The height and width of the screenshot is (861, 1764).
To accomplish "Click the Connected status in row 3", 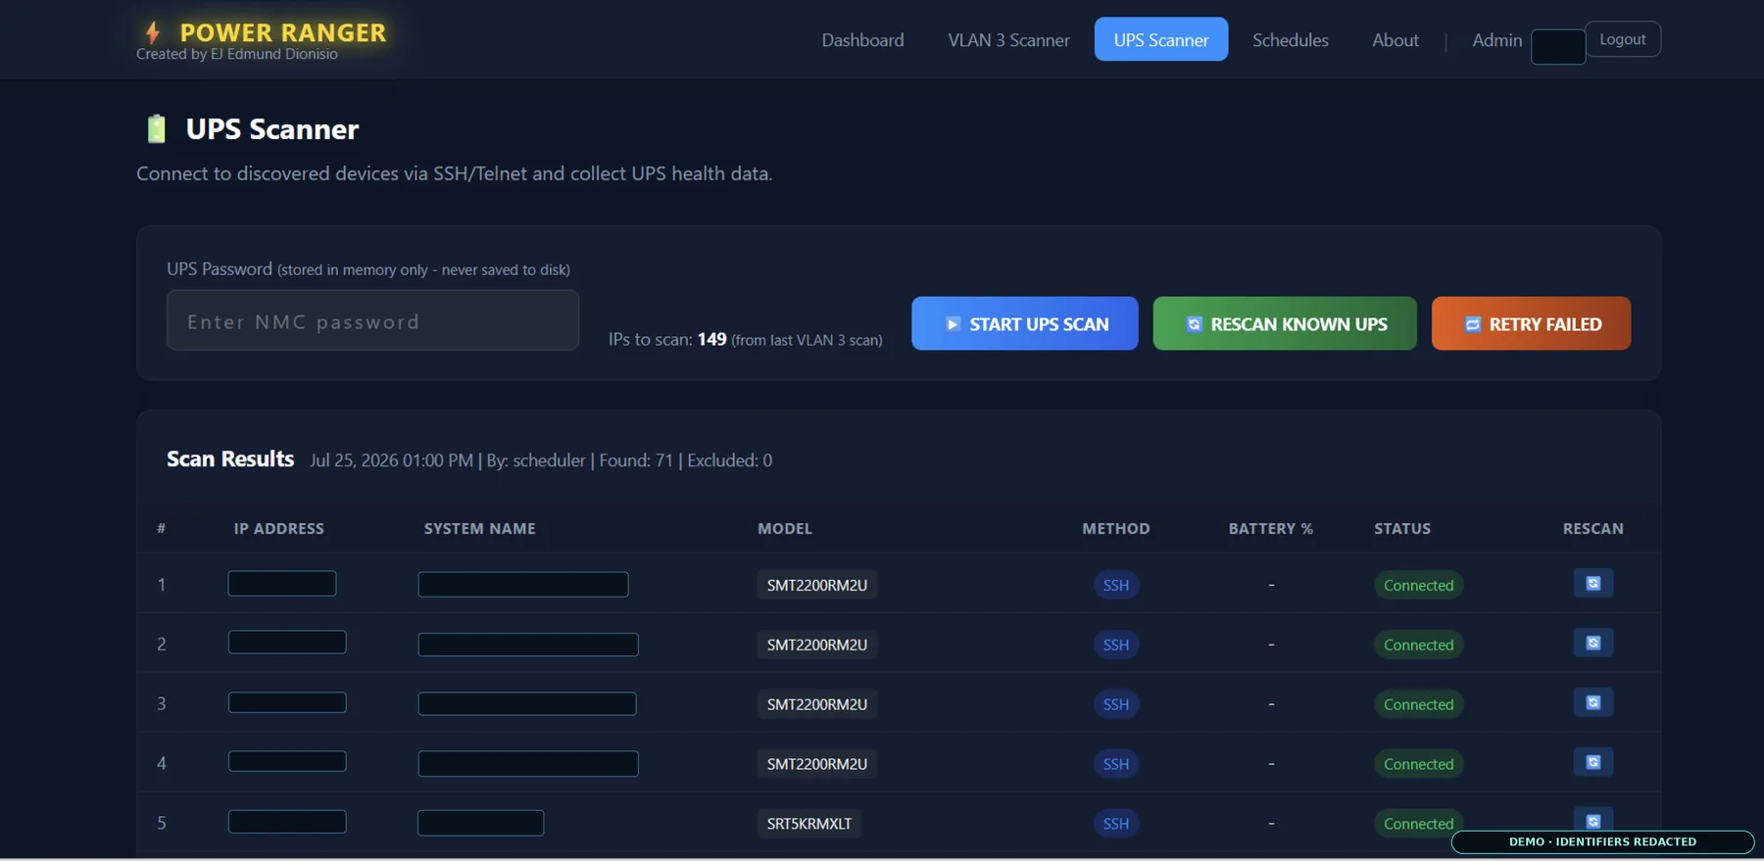I will [1418, 704].
